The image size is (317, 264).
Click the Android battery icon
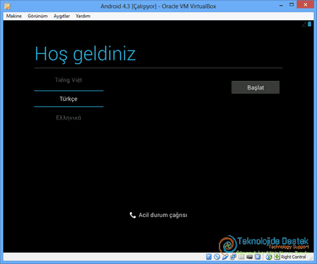click(x=310, y=24)
